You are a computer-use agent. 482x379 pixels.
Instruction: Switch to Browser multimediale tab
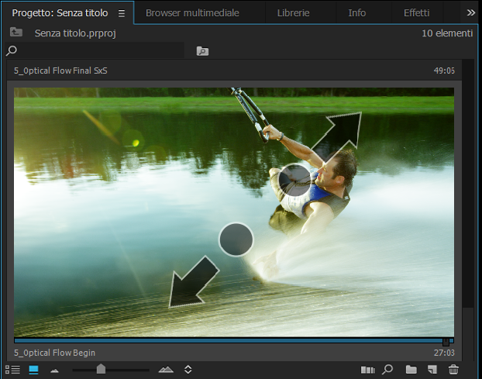(x=192, y=13)
